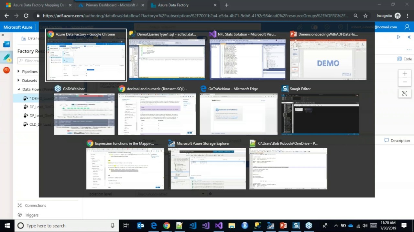Image resolution: width=414 pixels, height=232 pixels.
Task: Click the Incognito indicator
Action: 388,15
